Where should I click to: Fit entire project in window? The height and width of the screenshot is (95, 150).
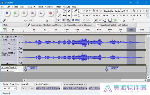coord(109,20)
